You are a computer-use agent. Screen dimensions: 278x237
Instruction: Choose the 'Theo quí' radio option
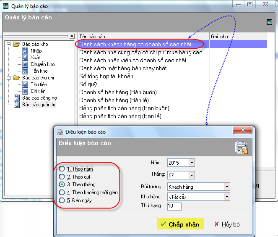pos(62,177)
